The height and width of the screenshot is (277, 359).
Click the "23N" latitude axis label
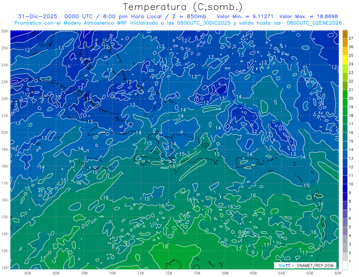pyautogui.click(x=4, y=82)
